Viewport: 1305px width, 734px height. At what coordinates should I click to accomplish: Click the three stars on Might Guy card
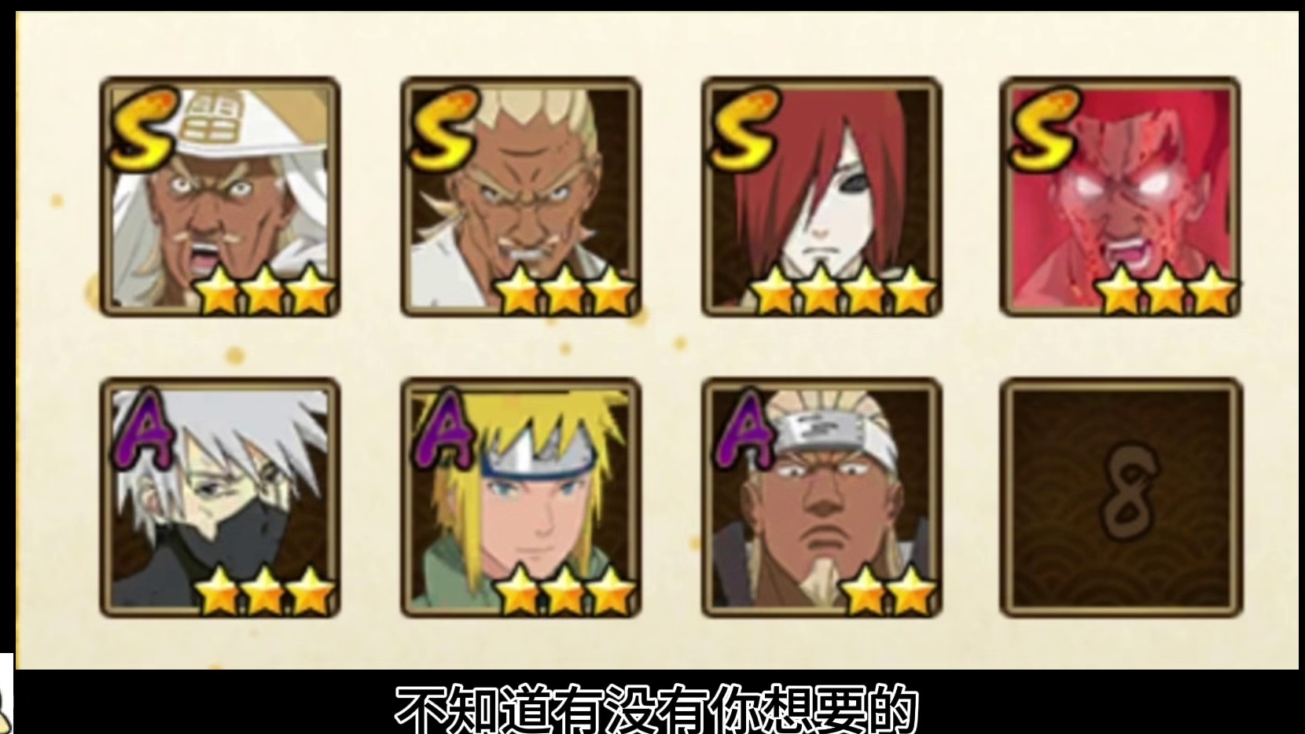[x=1166, y=289]
